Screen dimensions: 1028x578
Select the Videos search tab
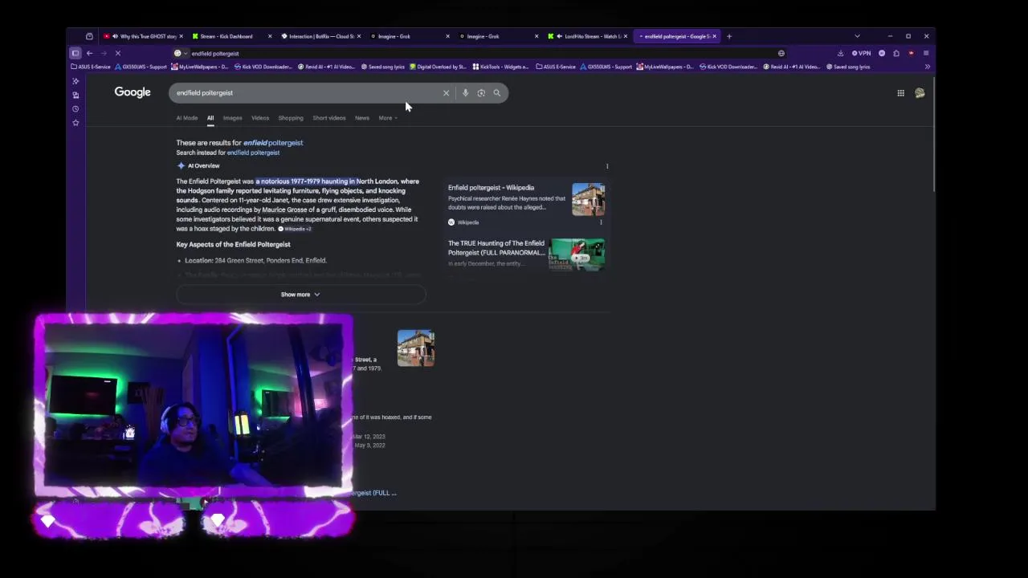260,118
